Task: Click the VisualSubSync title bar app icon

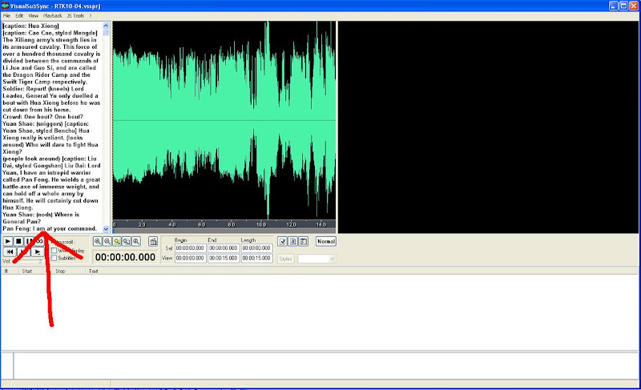Action: point(5,6)
